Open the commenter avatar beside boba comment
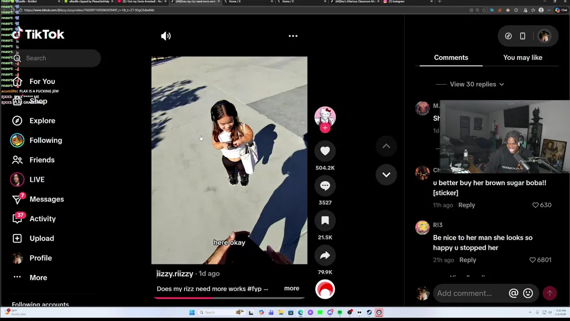 point(422,173)
